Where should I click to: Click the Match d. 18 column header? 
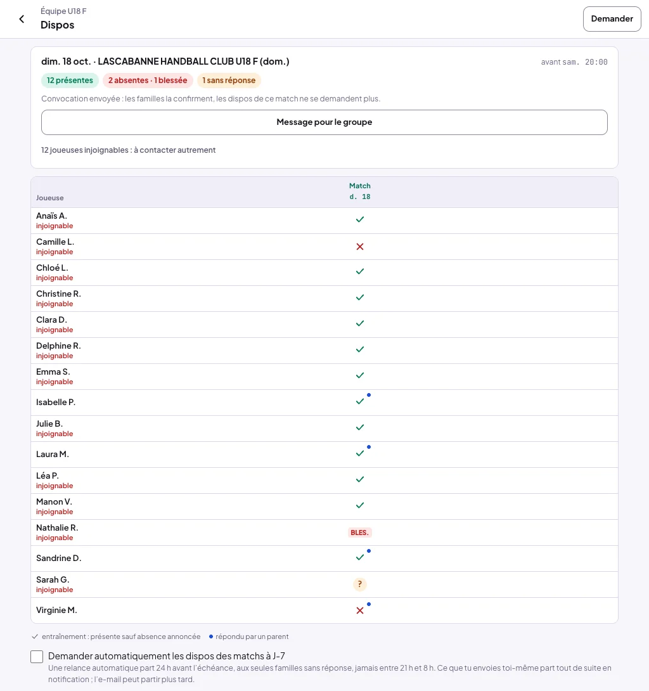[x=359, y=191]
